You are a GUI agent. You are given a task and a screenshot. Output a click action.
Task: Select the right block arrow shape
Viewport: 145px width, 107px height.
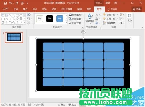[x=17, y=19]
